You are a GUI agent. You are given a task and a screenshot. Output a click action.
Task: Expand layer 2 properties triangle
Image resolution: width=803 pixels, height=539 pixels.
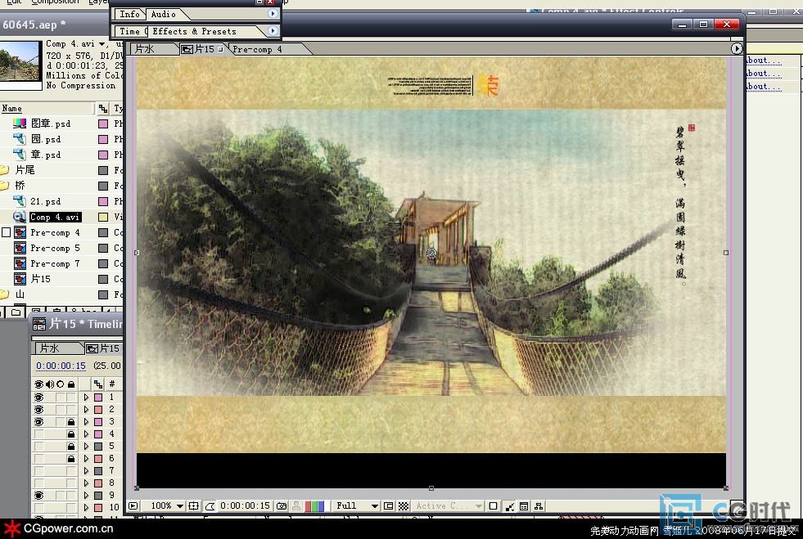point(86,410)
